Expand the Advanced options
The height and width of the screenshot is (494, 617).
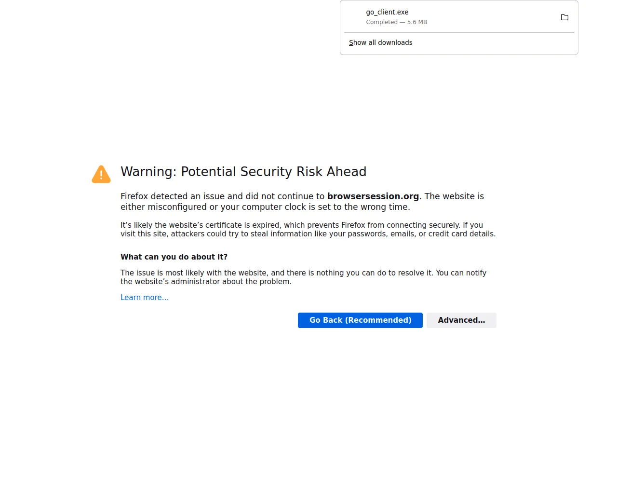pos(461,320)
